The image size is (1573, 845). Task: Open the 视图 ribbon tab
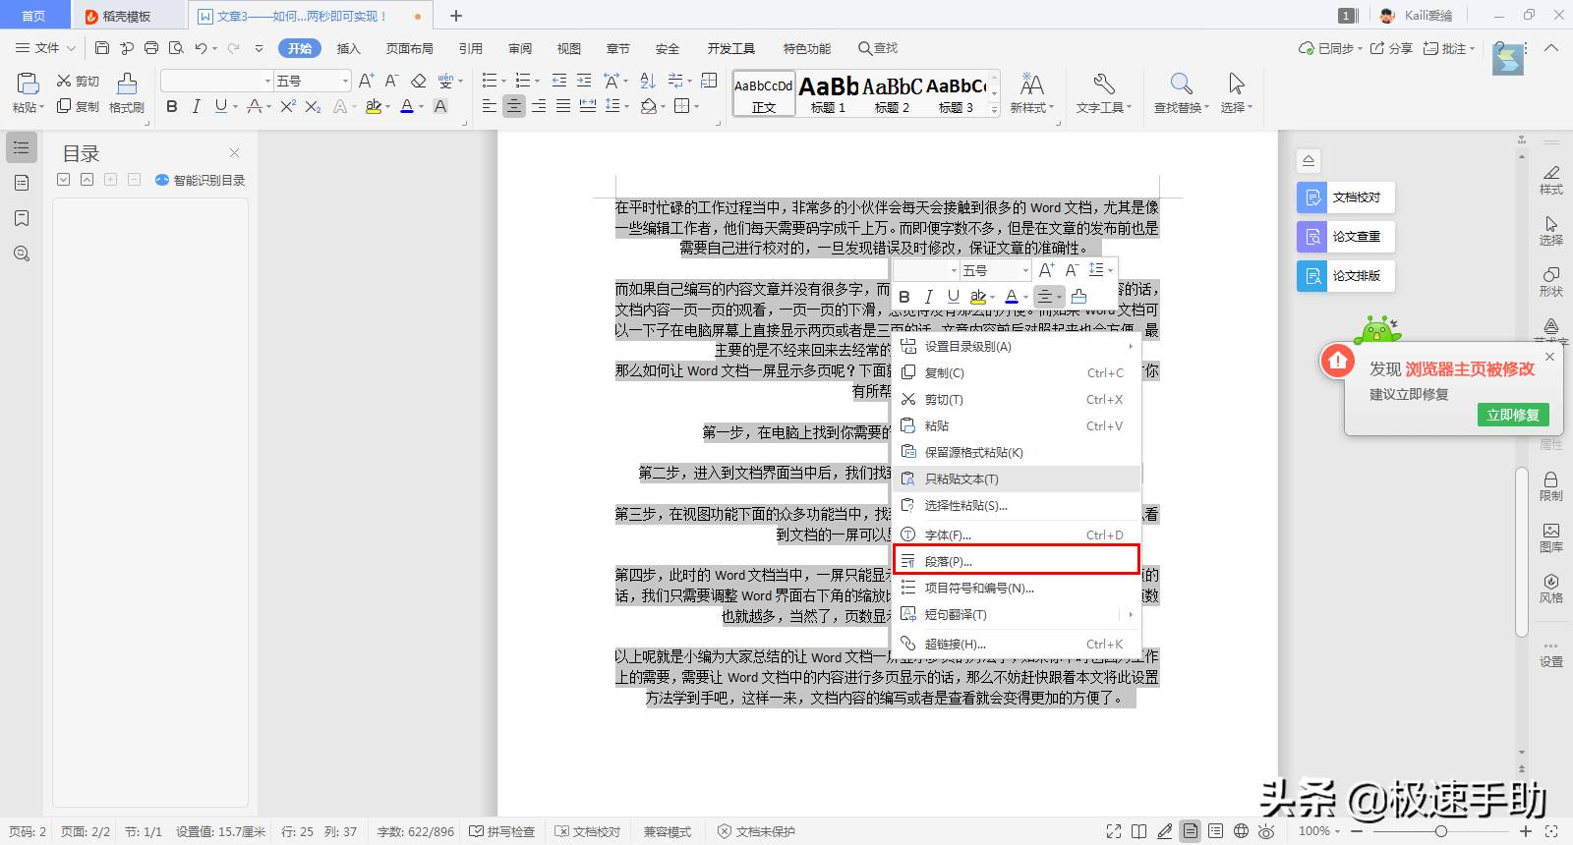point(569,48)
